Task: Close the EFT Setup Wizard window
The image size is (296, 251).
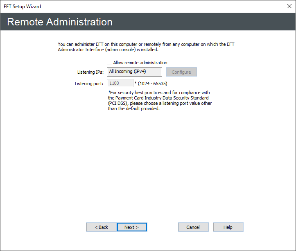Action: pyautogui.click(x=289, y=6)
